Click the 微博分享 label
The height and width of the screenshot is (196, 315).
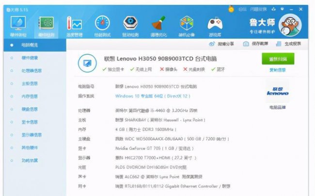pos(226,44)
